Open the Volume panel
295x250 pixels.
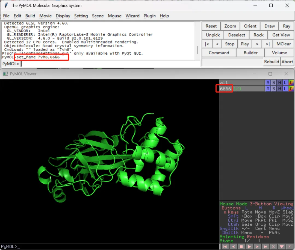[x=279, y=53]
